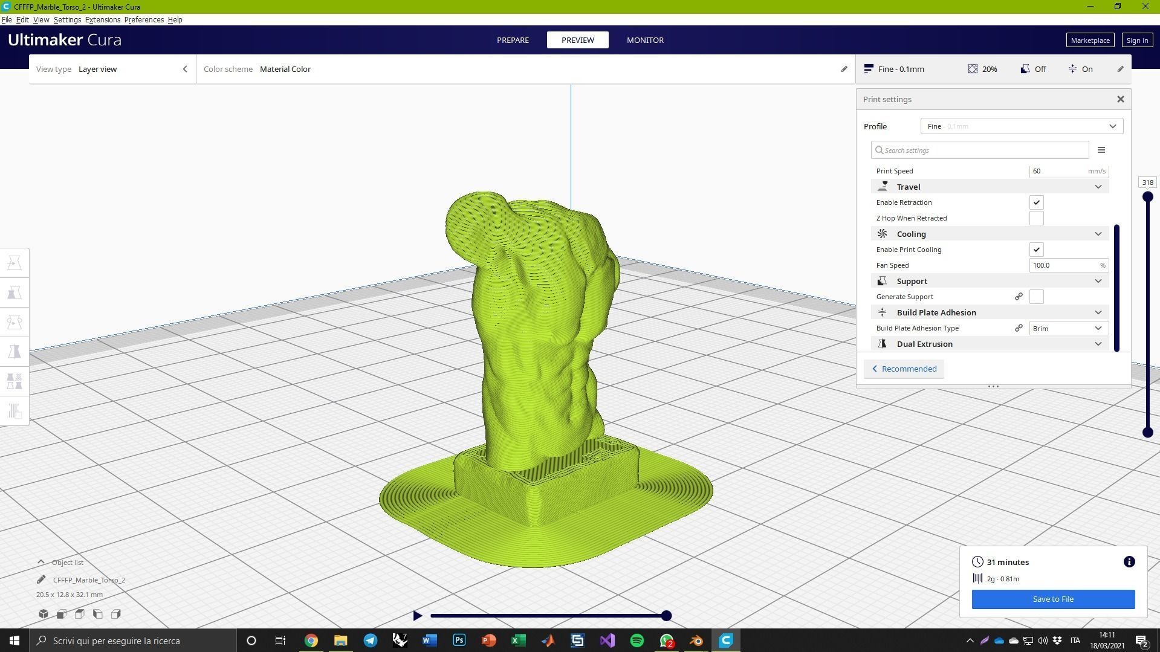Screen dimensions: 1160x652
Task: Select the Mirror tool in left toolbar
Action: pyautogui.click(x=15, y=352)
